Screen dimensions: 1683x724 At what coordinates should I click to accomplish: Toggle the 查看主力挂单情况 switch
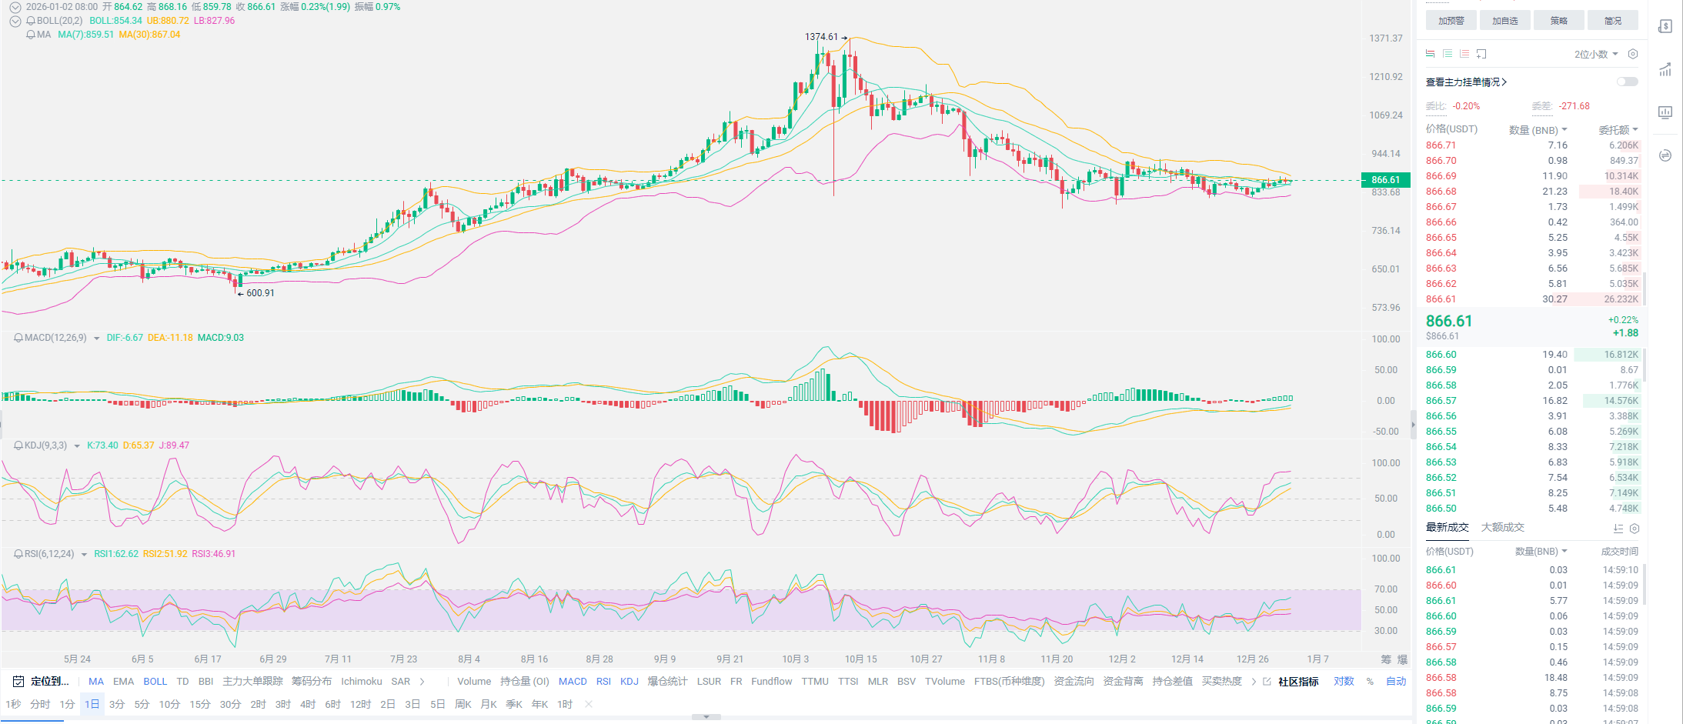tap(1627, 82)
